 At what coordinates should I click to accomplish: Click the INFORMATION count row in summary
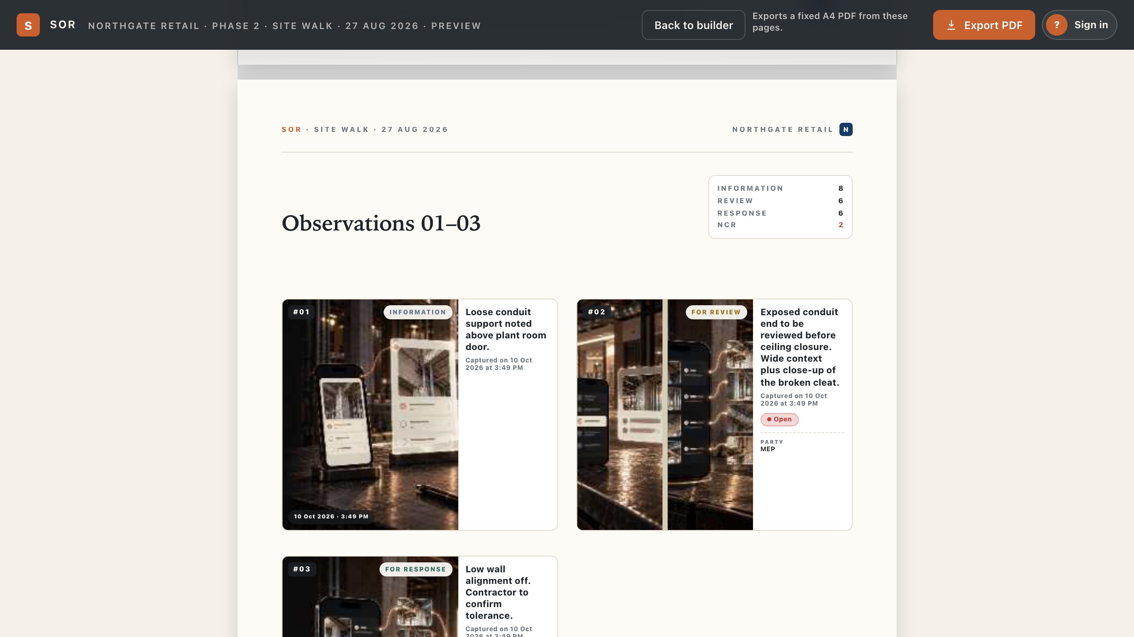(x=780, y=188)
